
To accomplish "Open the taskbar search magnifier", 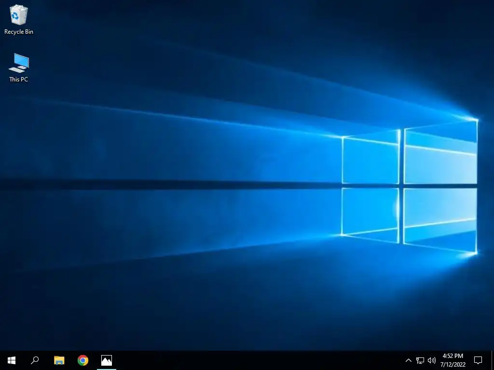I will pyautogui.click(x=35, y=360).
